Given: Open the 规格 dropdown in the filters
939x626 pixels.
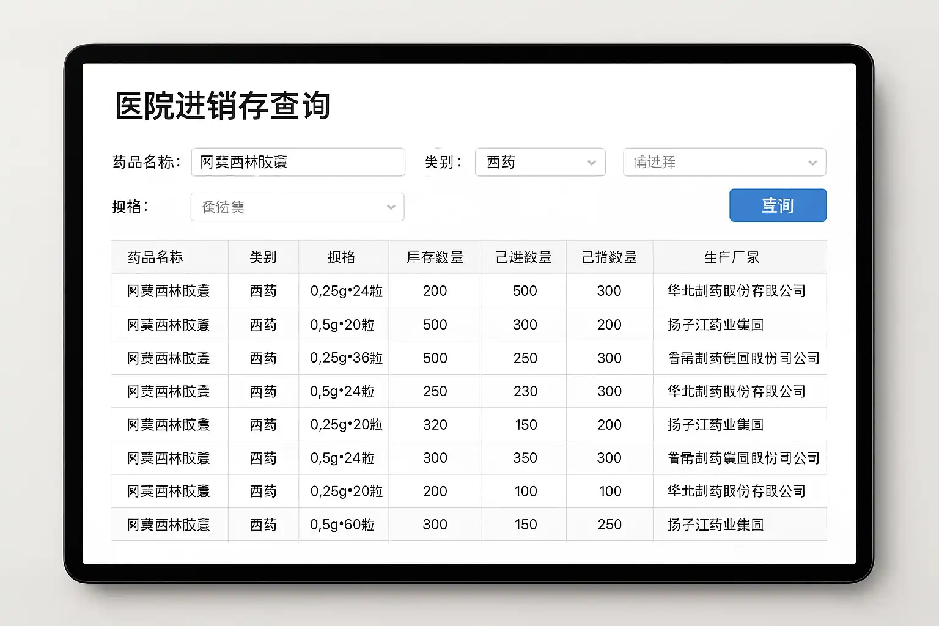Looking at the screenshot, I should [297, 207].
